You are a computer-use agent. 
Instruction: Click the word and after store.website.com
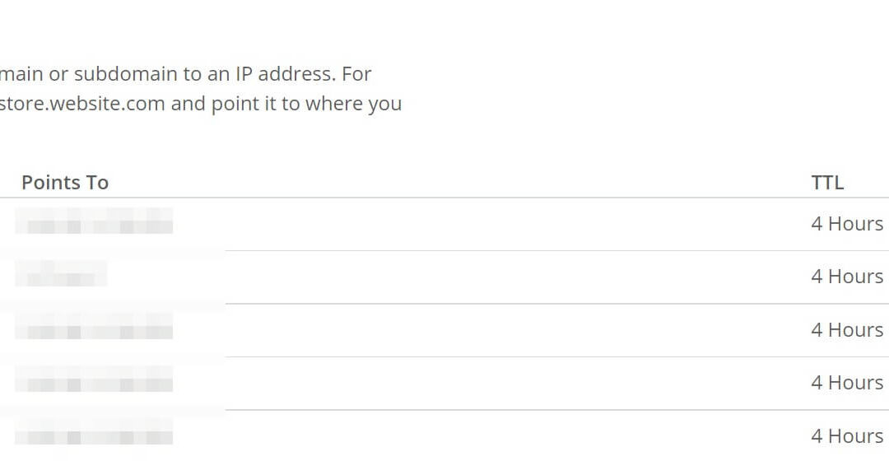189,104
